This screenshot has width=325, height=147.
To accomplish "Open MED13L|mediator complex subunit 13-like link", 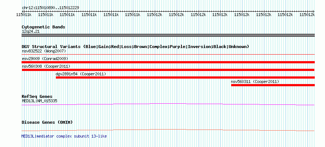I will point(64,136).
